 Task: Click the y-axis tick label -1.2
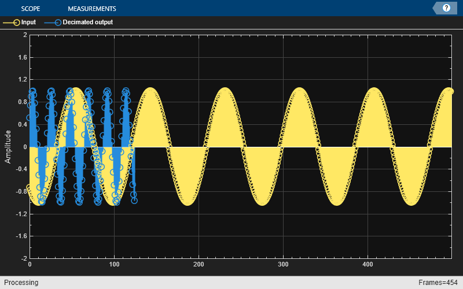[x=21, y=214]
